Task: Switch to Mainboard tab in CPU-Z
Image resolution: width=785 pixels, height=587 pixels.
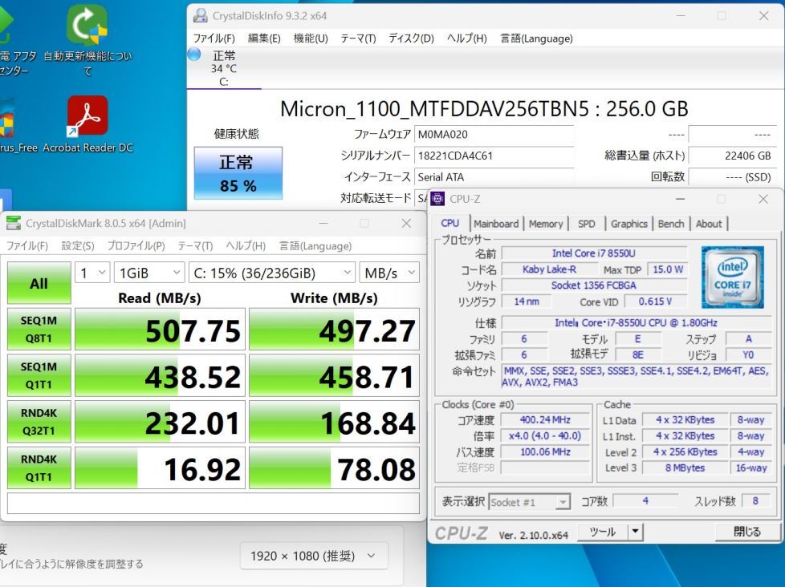Action: pos(496,224)
